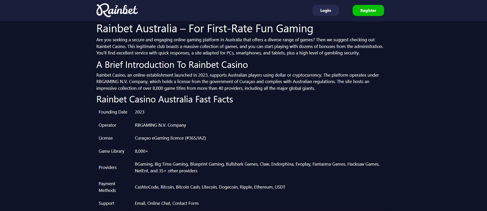
Task: Click the Rainbet logo
Action: pyautogui.click(x=117, y=10)
